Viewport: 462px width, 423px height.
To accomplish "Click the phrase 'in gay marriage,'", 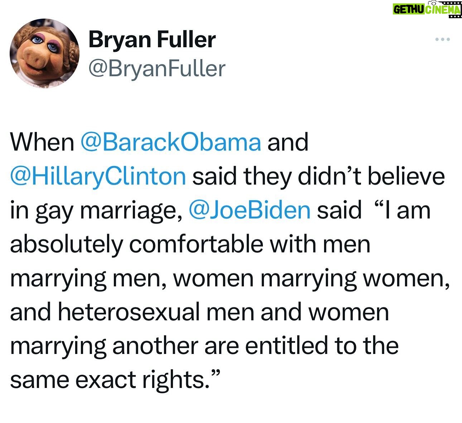I will [x=98, y=210].
